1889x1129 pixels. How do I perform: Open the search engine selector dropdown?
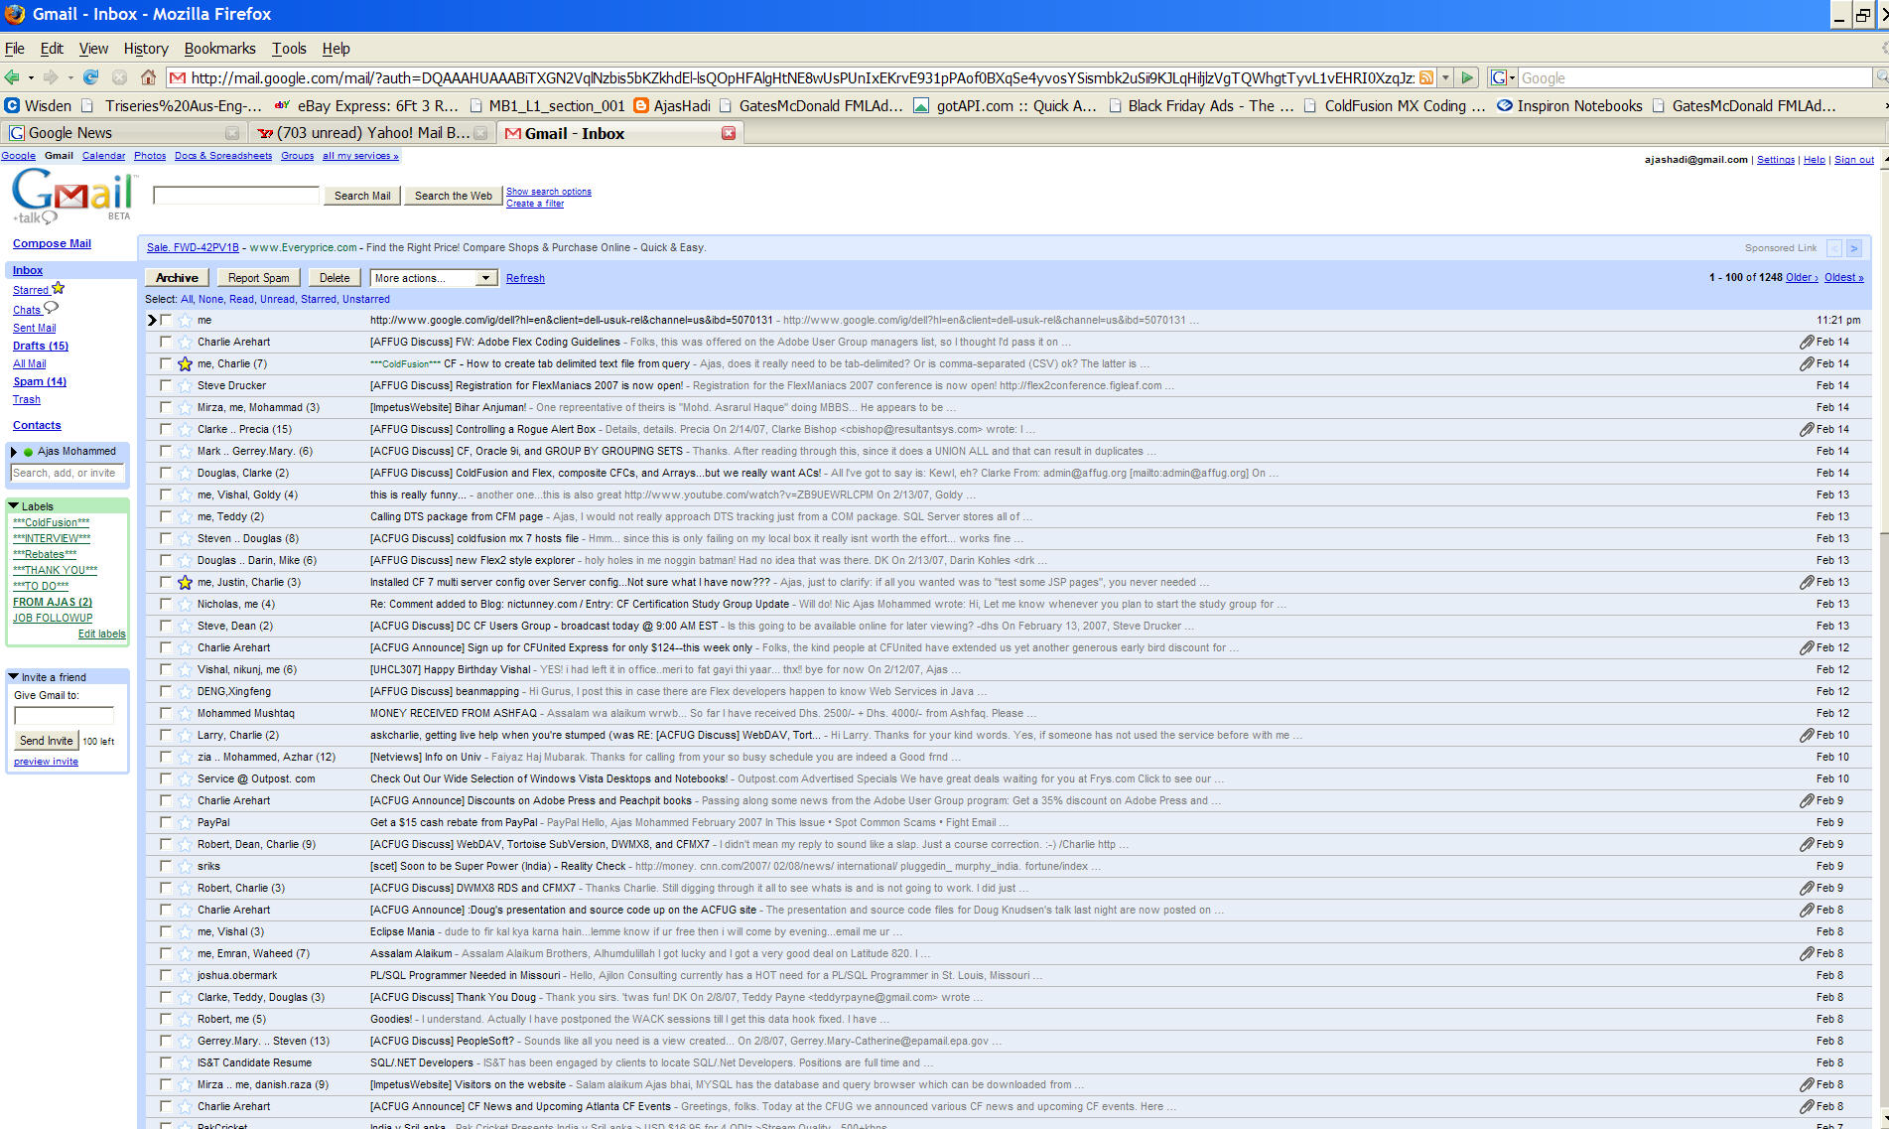(x=1502, y=77)
